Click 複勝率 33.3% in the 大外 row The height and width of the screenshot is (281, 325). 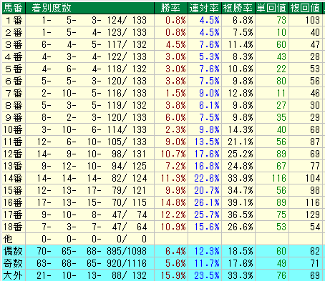[241, 276]
